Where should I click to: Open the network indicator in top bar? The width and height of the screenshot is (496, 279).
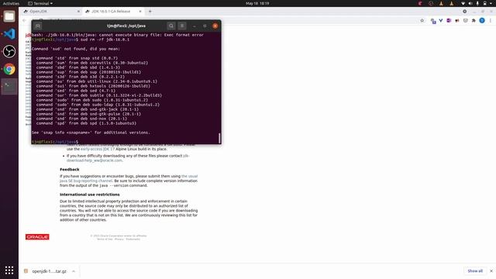(463, 3)
